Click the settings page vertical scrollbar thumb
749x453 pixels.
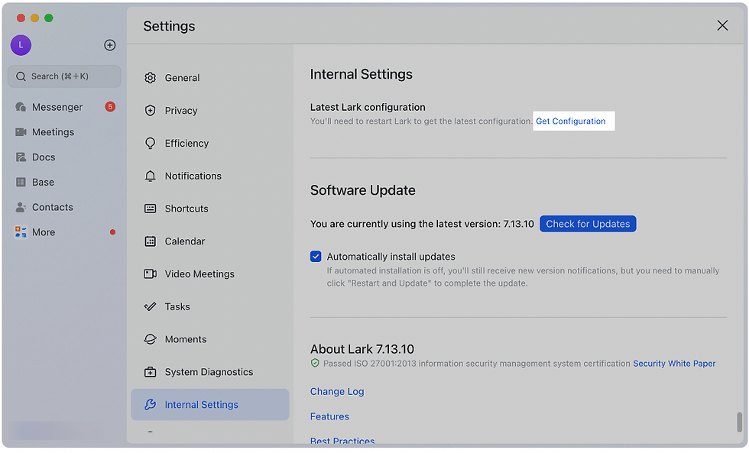tap(740, 422)
